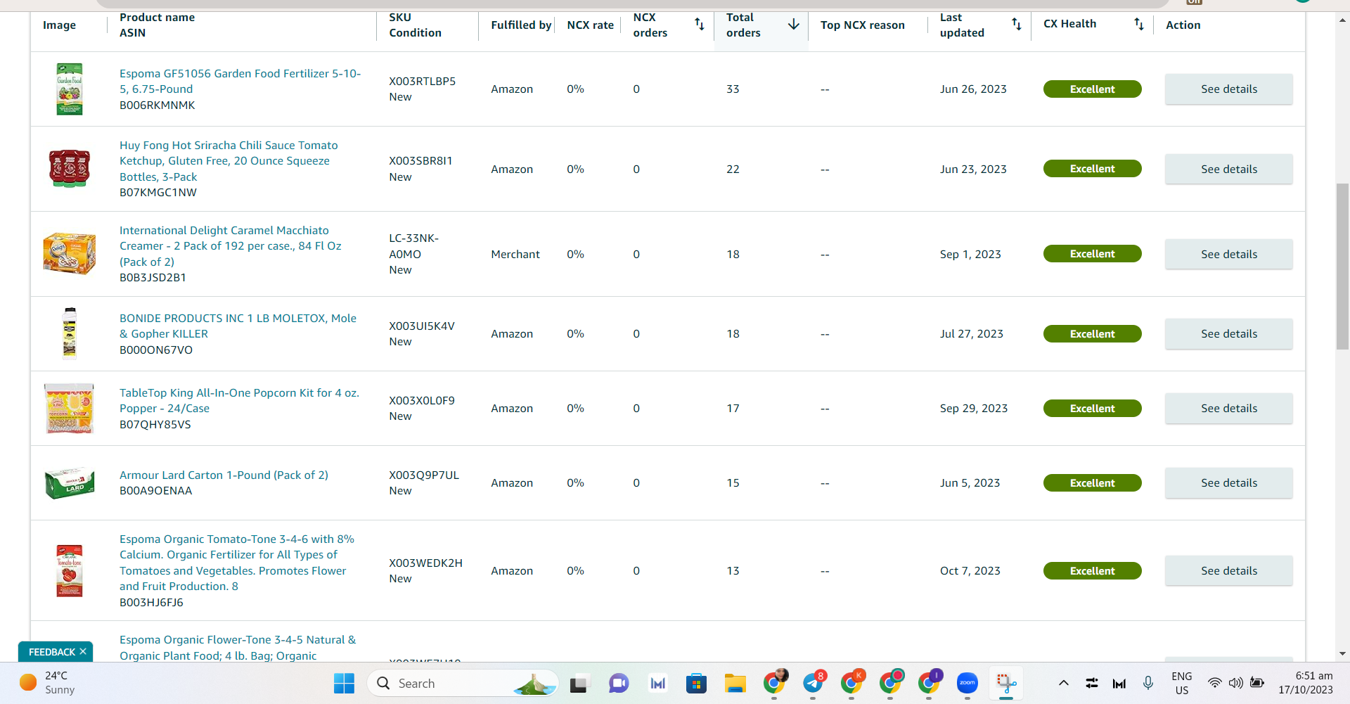1350x704 pixels.
Task: Click Huy Fong Sriracha bottles thumbnail
Action: pos(70,169)
